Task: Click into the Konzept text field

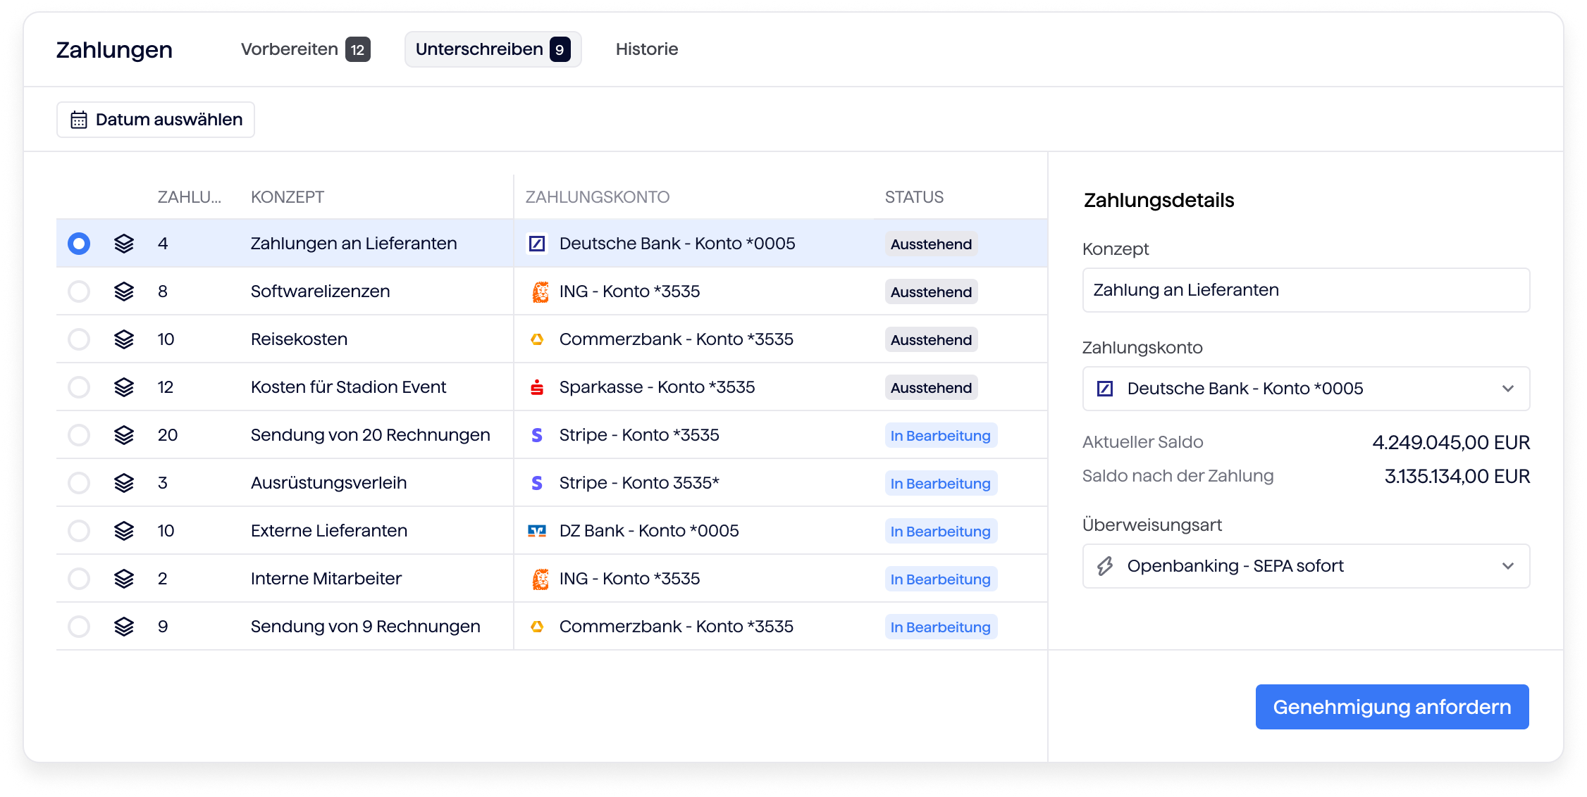Action: click(x=1306, y=290)
